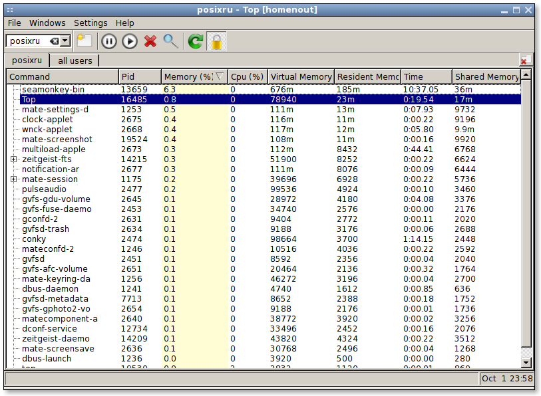This screenshot has width=541, height=396.
Task: Sort by the Shared Memory column header
Action: click(486, 76)
